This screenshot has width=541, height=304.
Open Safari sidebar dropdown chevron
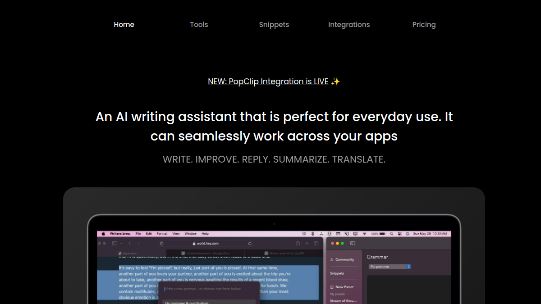click(121, 243)
